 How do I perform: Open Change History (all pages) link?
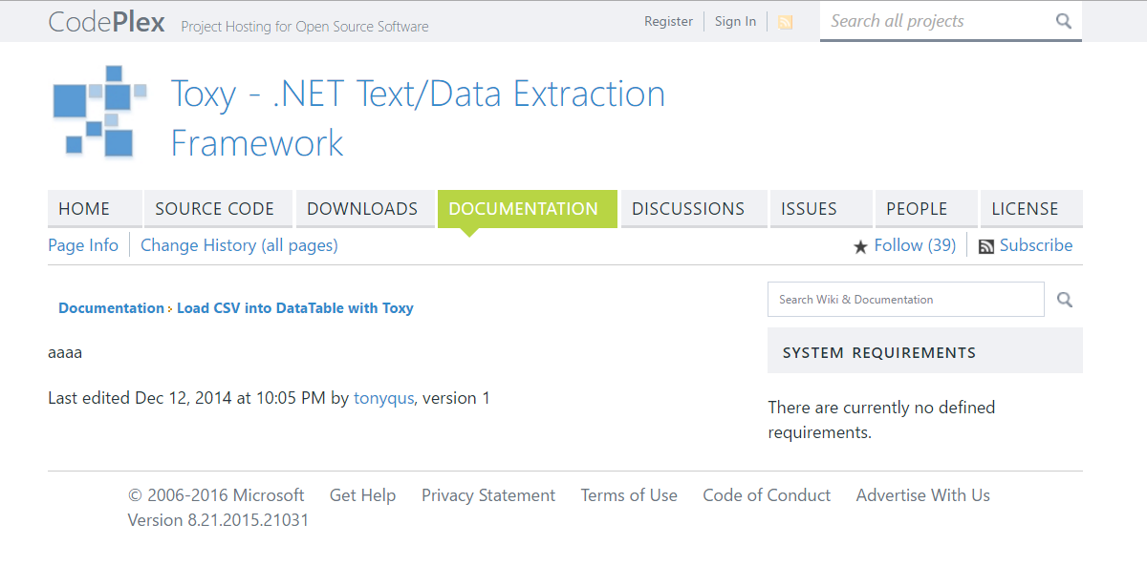pos(239,245)
